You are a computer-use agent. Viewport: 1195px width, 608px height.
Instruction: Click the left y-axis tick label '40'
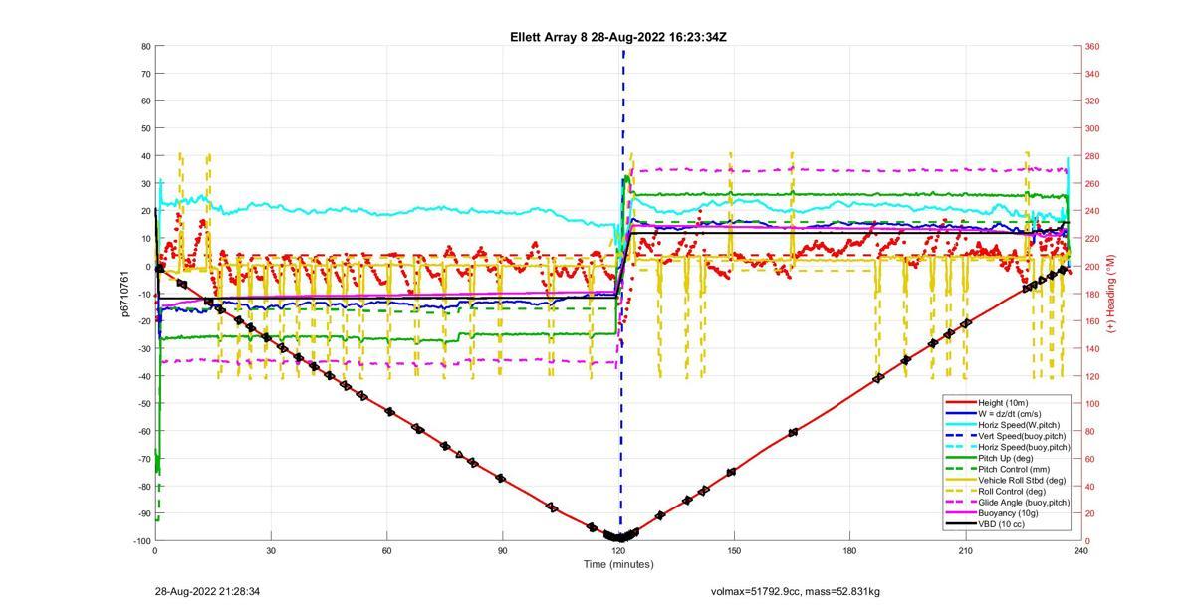(146, 156)
